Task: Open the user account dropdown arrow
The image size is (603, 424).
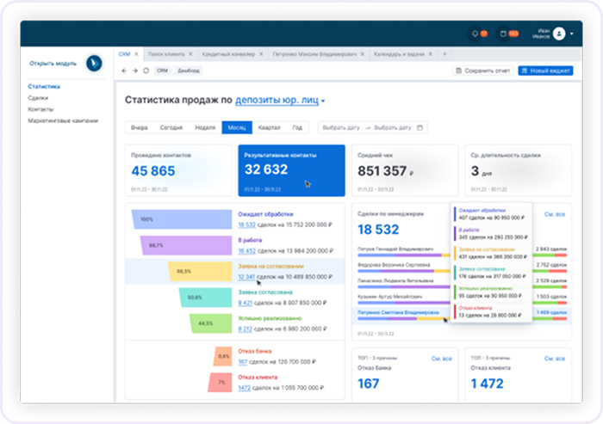Action: pos(572,34)
